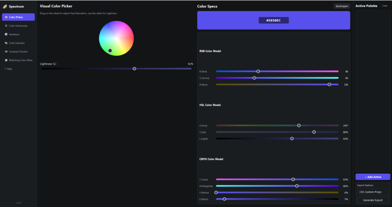Click the Contrast Checker eye icon
392x207 pixels.
click(6, 52)
